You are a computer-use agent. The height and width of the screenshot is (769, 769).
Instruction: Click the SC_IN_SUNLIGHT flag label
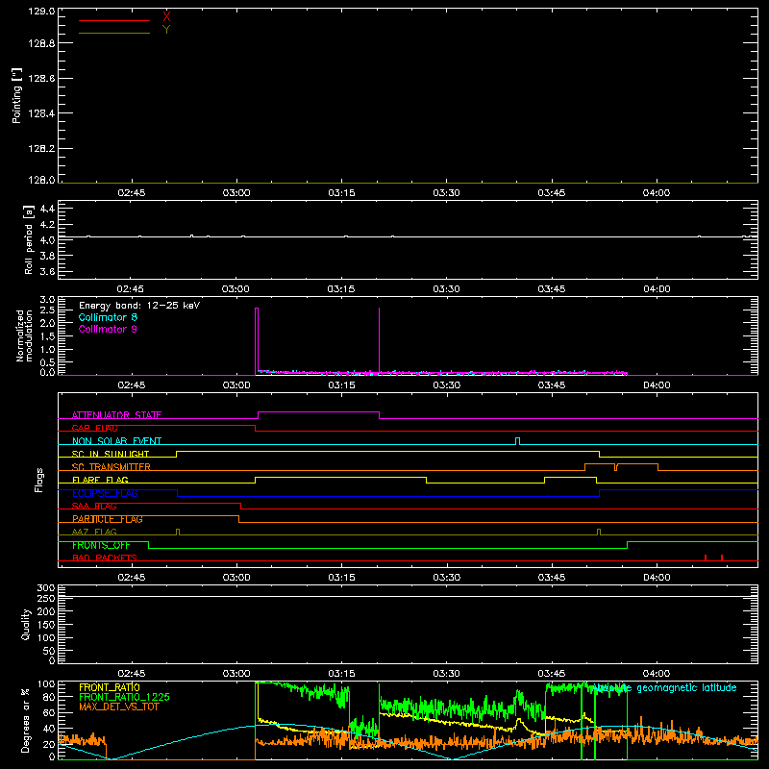(111, 454)
